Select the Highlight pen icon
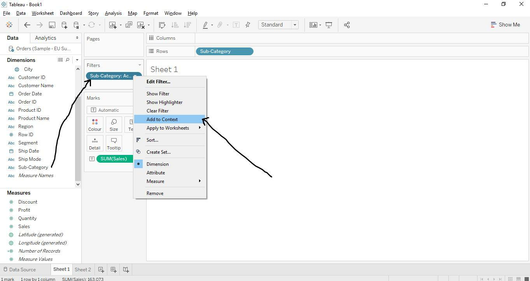 (x=206, y=25)
